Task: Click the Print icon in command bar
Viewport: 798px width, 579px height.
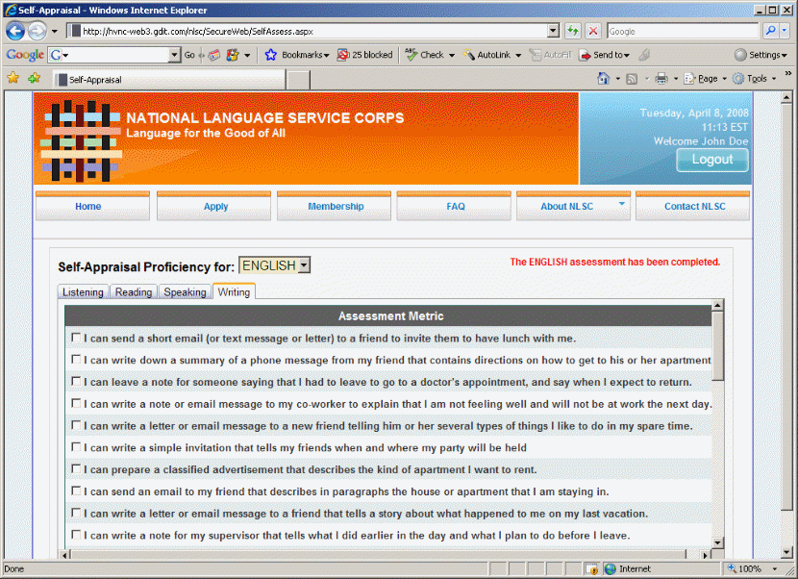Action: click(661, 79)
